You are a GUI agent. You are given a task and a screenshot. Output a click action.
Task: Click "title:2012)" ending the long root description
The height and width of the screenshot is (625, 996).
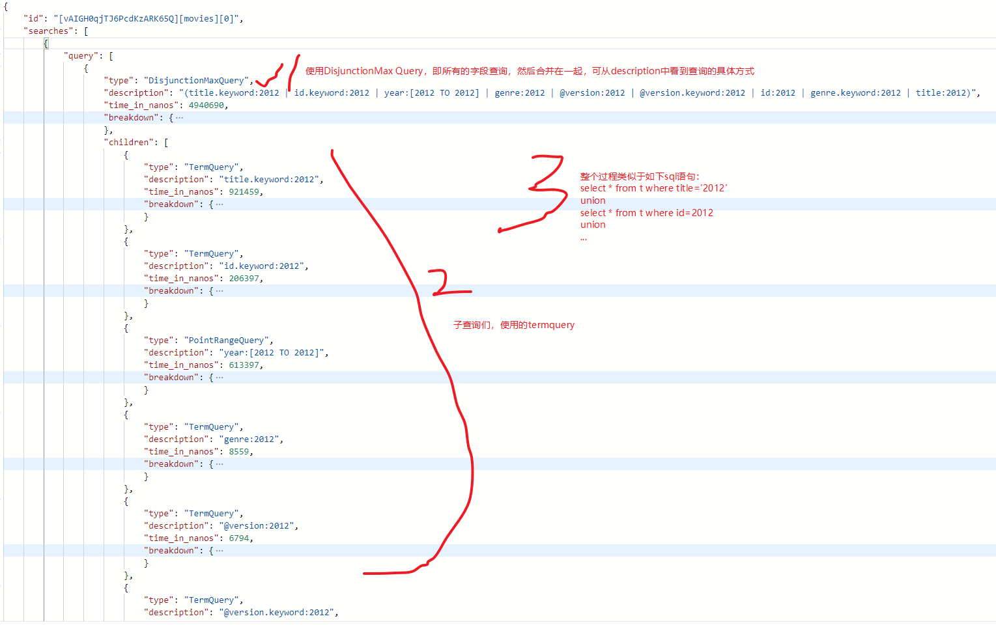pos(943,93)
